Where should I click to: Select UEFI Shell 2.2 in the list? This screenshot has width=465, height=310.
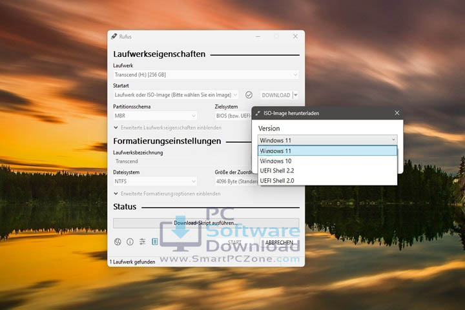tap(327, 170)
